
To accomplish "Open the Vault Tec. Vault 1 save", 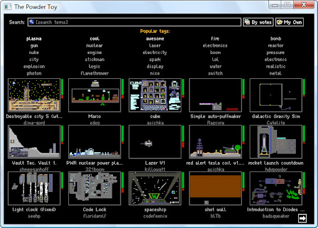I will point(34,142).
